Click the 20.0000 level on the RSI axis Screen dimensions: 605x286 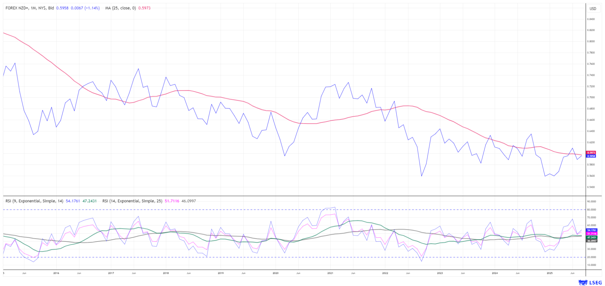coord(591,257)
